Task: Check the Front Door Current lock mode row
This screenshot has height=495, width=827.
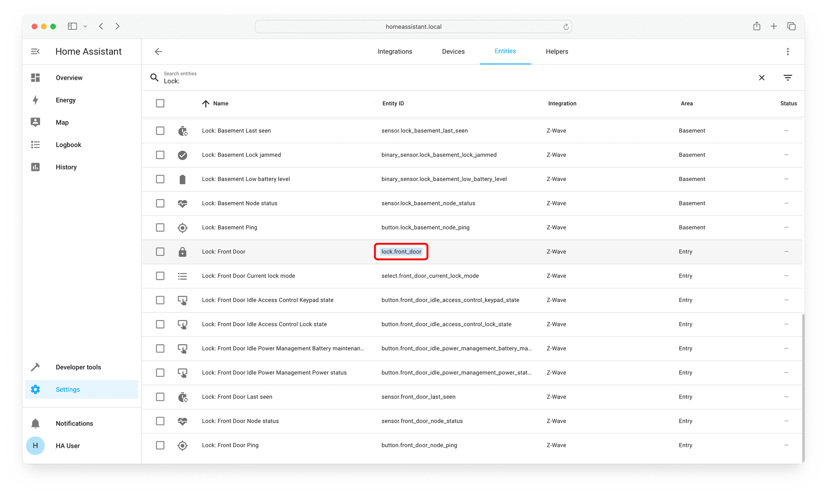Action: (x=160, y=276)
